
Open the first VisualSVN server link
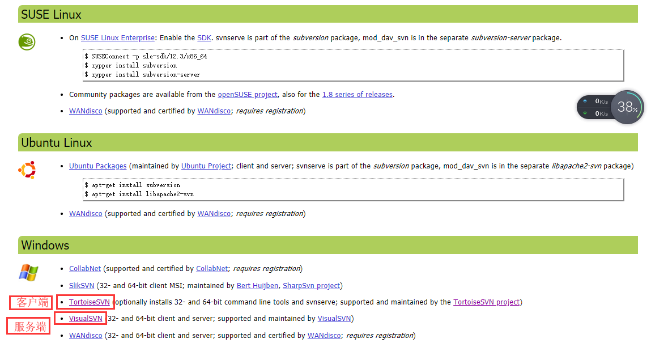[x=86, y=319]
